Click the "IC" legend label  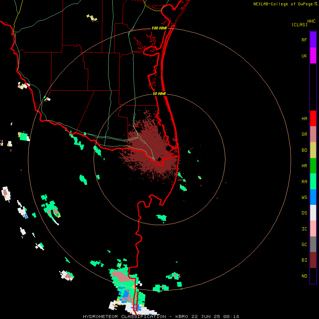tap(304, 229)
